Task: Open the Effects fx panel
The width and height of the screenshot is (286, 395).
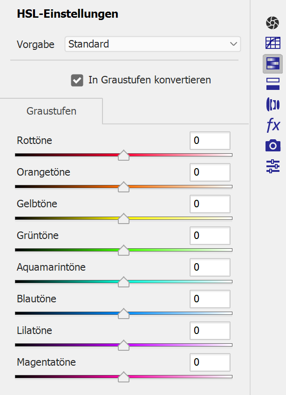Action: click(x=272, y=125)
